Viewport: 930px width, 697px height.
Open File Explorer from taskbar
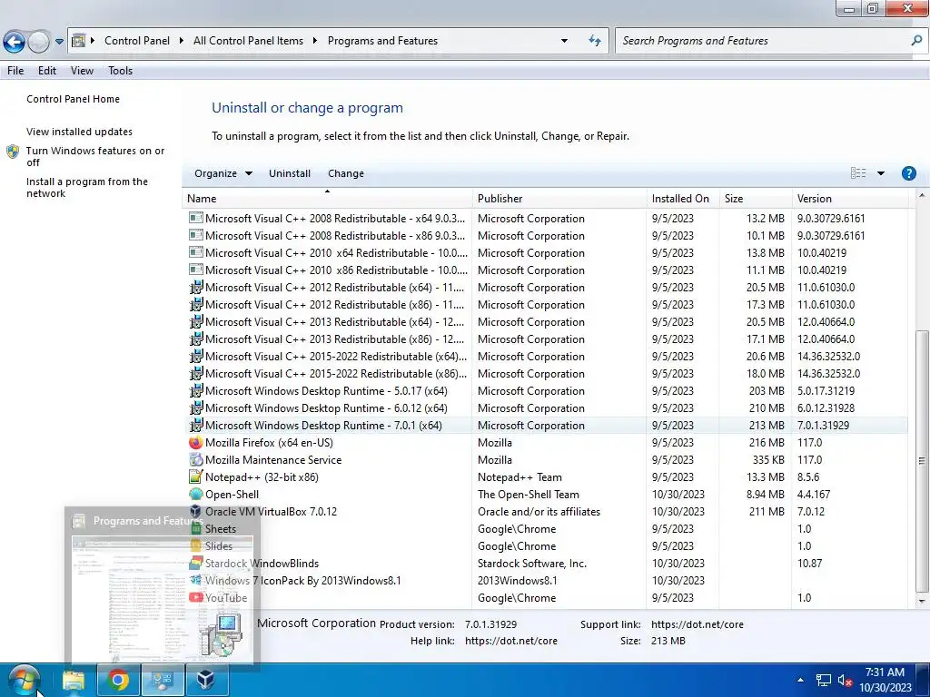pyautogui.click(x=74, y=681)
